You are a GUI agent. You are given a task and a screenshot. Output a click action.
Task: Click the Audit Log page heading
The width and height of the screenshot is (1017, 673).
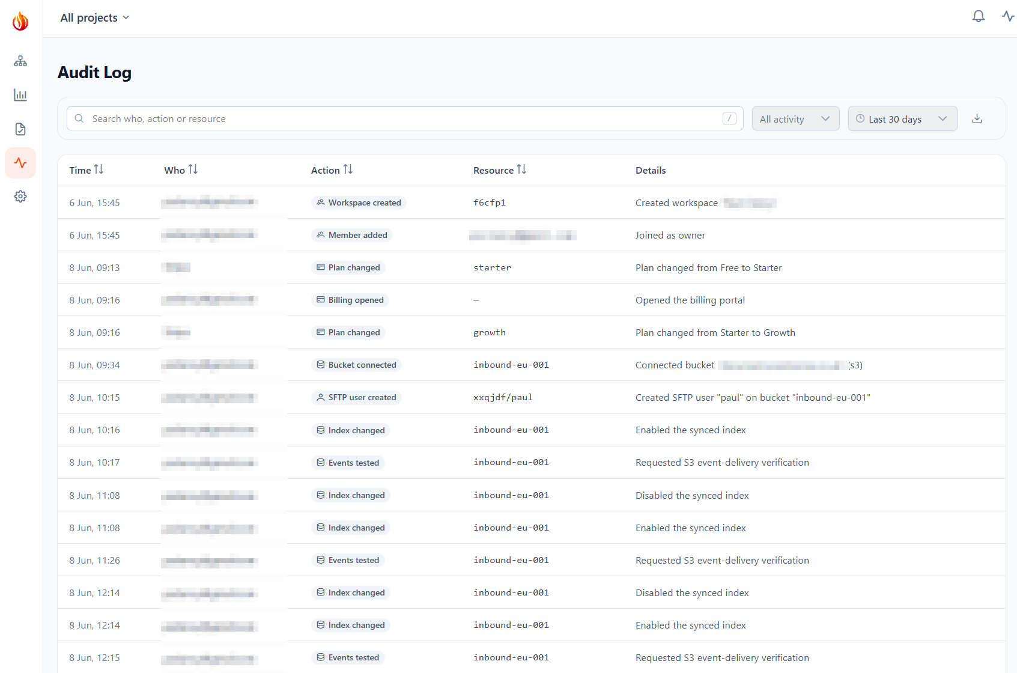94,72
